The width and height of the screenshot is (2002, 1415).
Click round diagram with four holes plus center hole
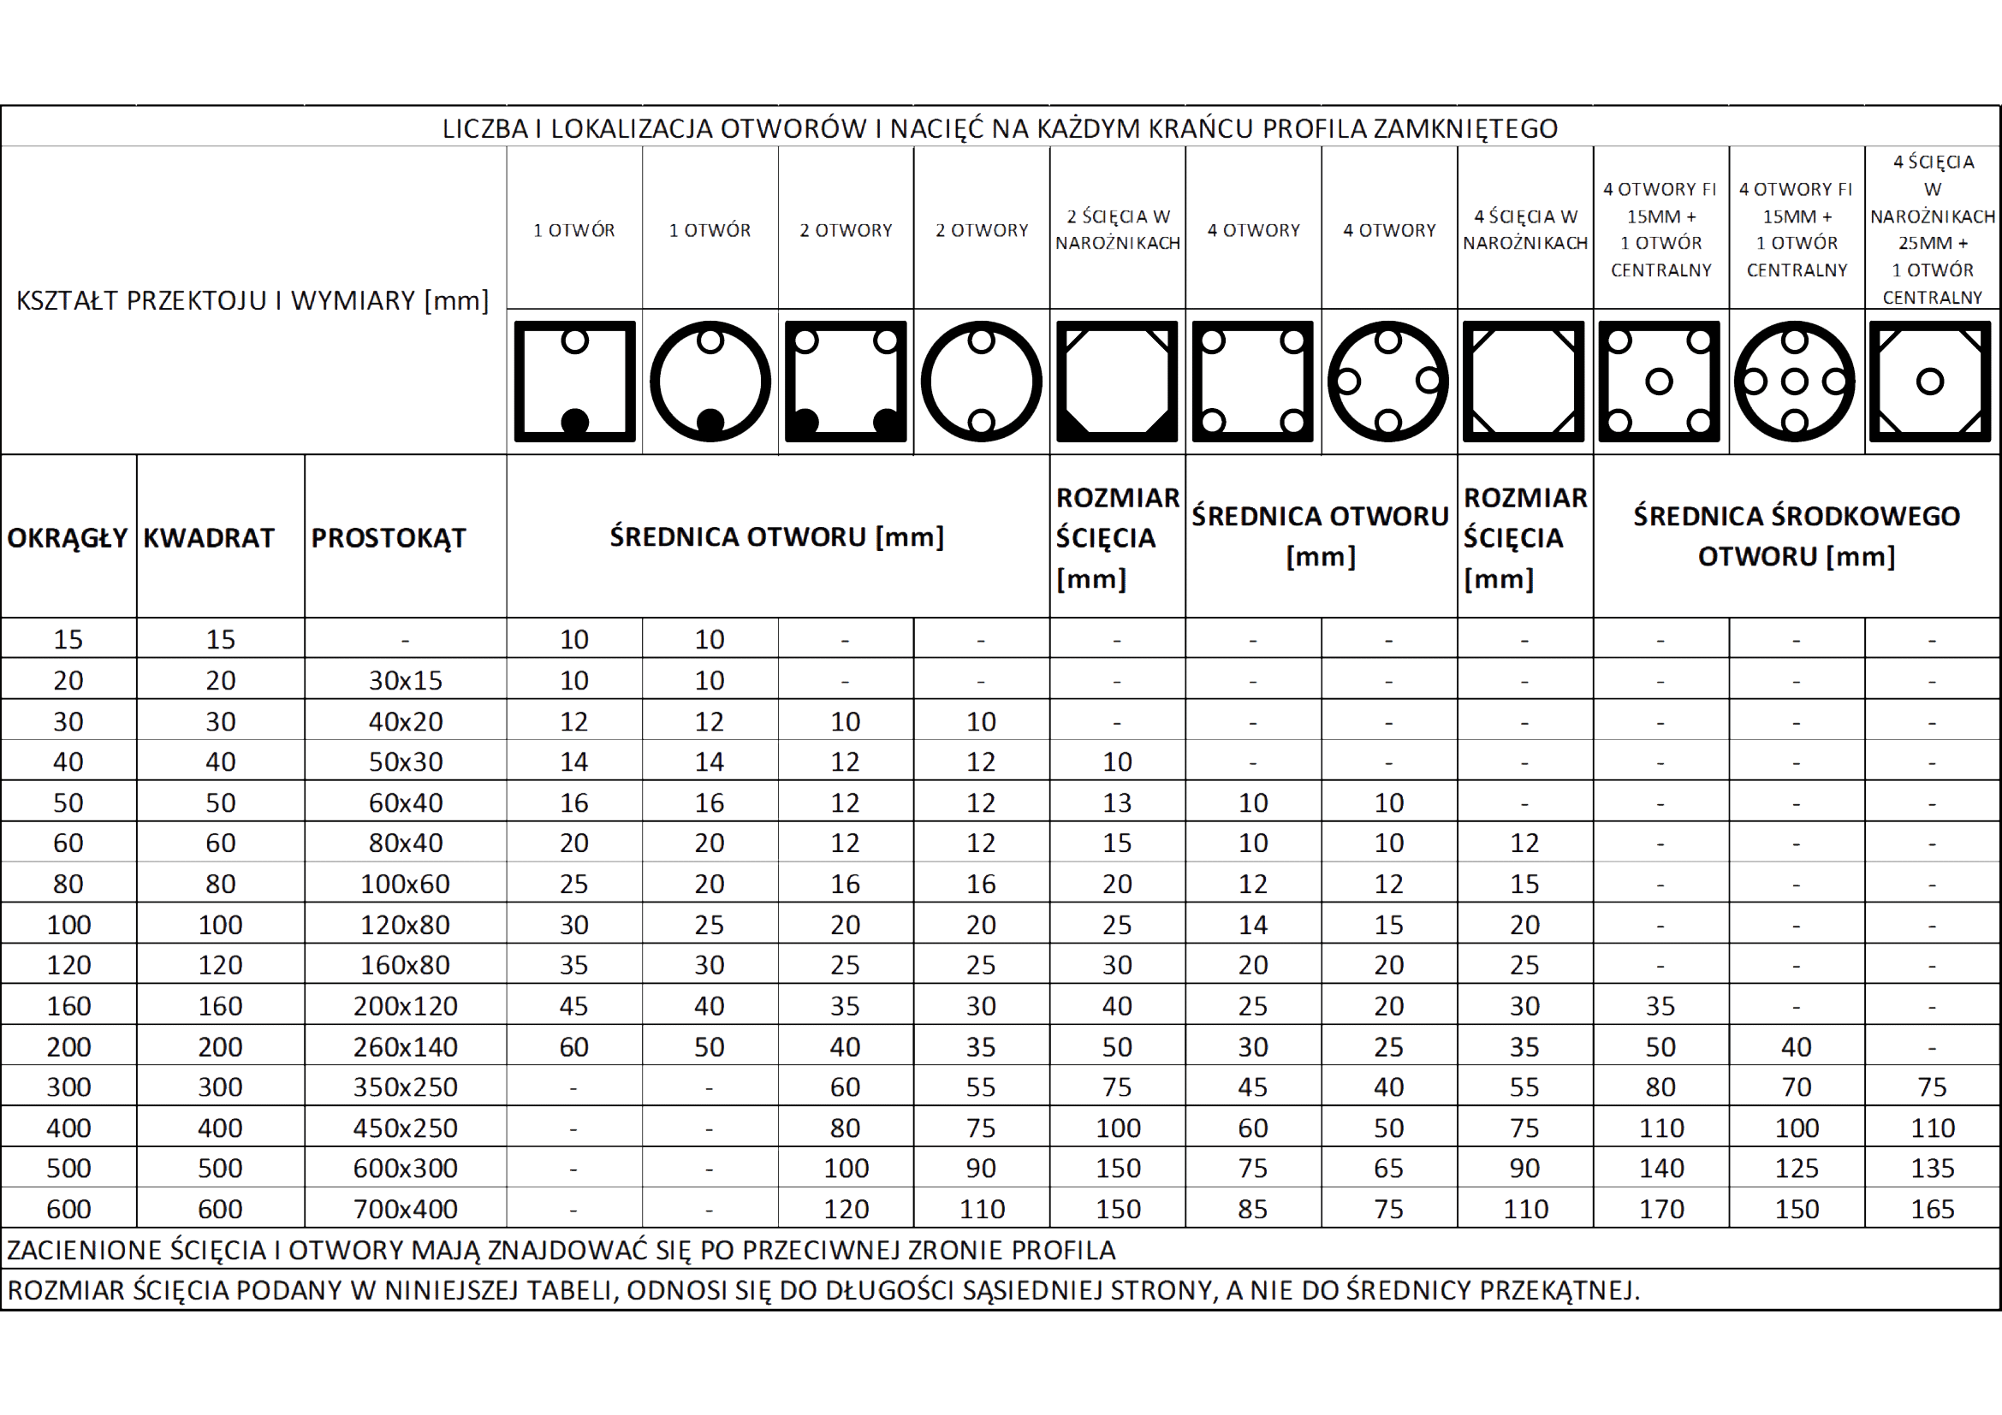(x=1795, y=381)
